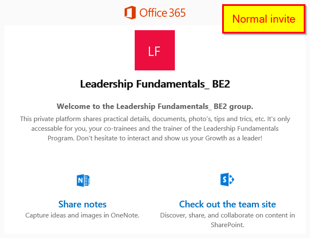Click the word 'OneNote' in the caption
Viewport: 310px width, 238px height.
(x=126, y=215)
